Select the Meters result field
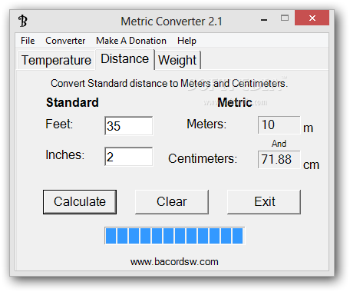This screenshot has height=292, width=350. [x=279, y=124]
